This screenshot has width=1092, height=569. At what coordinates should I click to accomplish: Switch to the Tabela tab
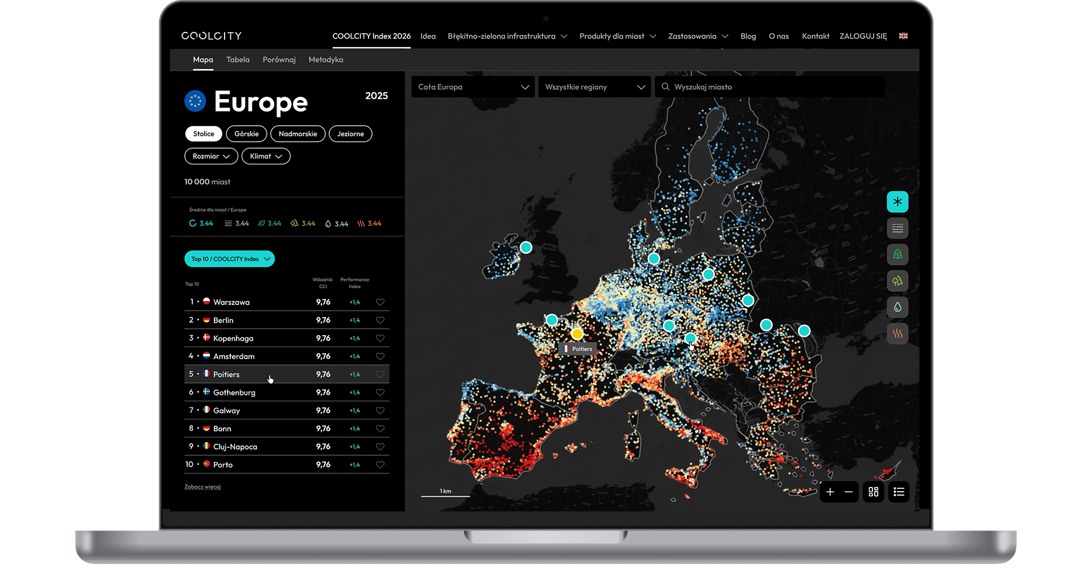click(238, 60)
